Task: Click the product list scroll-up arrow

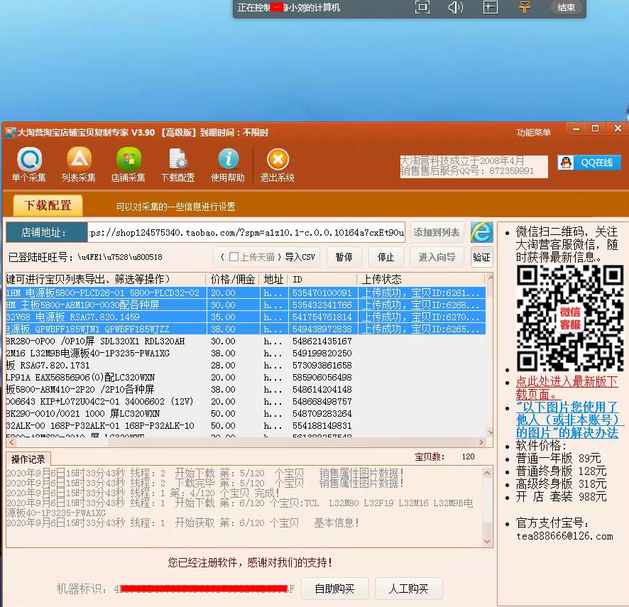Action: pos(490,278)
